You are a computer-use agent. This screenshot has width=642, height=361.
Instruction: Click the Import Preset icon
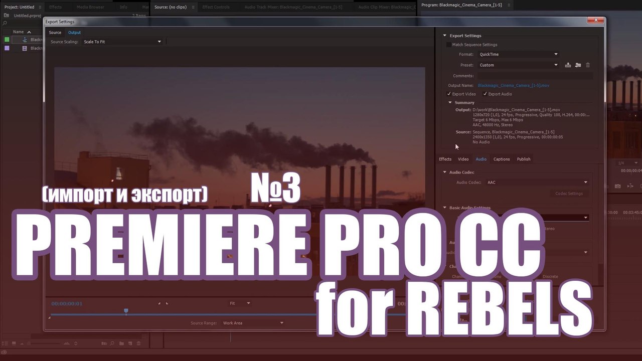tap(578, 65)
